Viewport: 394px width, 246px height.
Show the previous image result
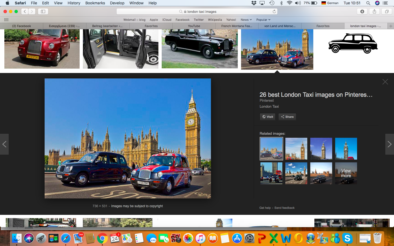4,144
